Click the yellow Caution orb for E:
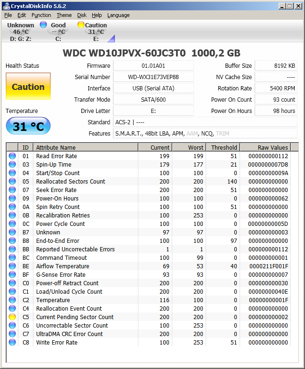305x369 pixels. coord(81,24)
